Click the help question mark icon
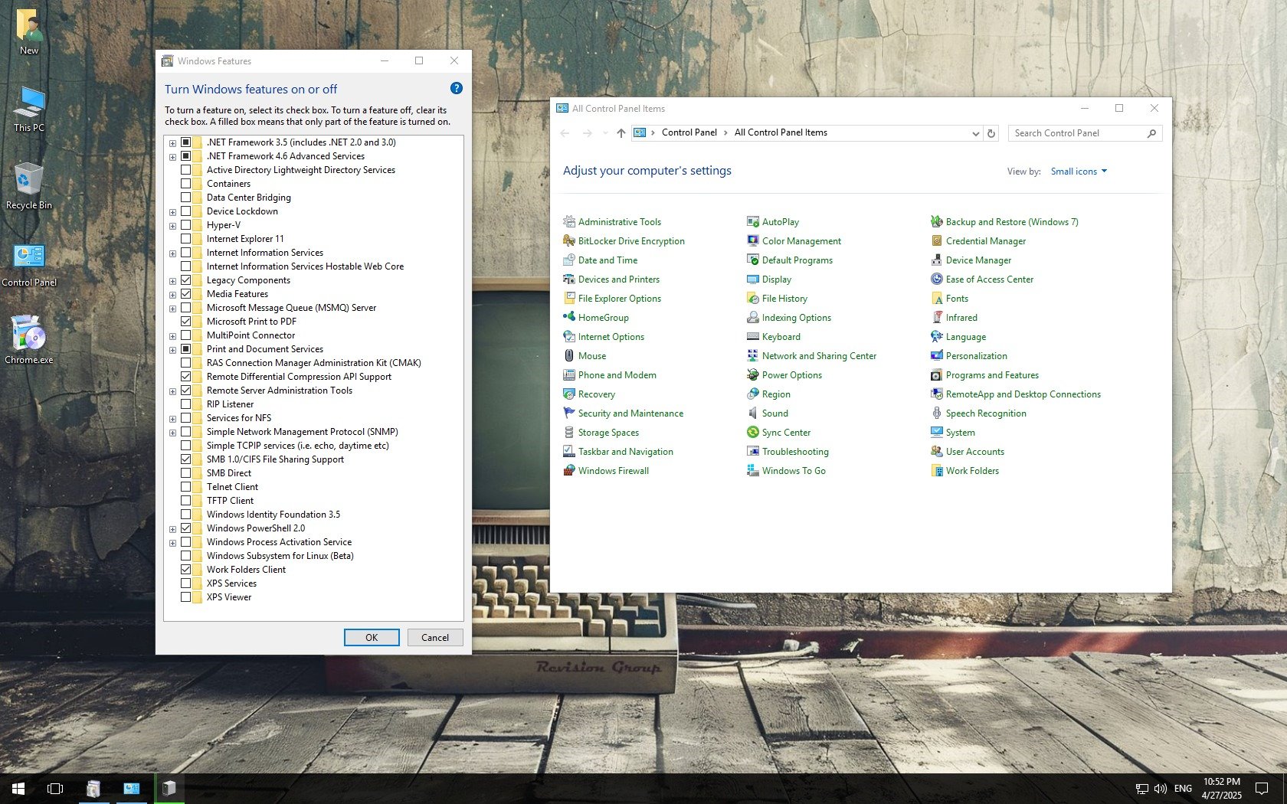Image resolution: width=1287 pixels, height=804 pixels. tap(457, 89)
